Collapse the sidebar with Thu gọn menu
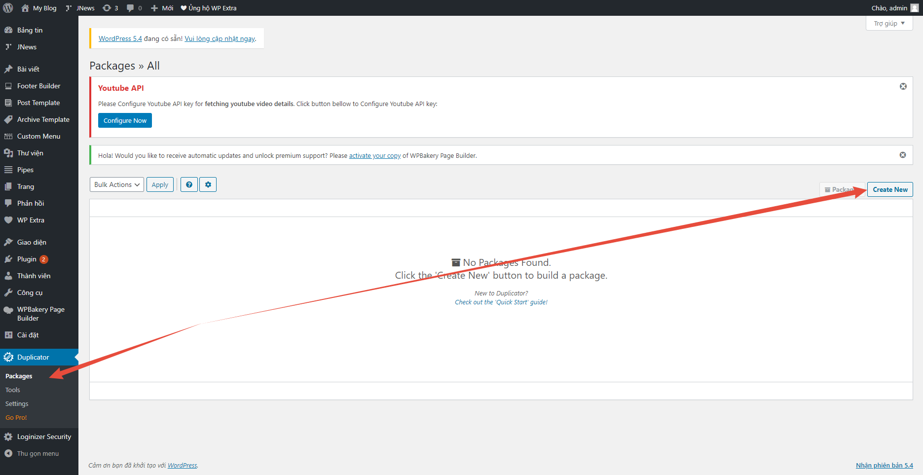The width and height of the screenshot is (923, 475). [x=37, y=453]
